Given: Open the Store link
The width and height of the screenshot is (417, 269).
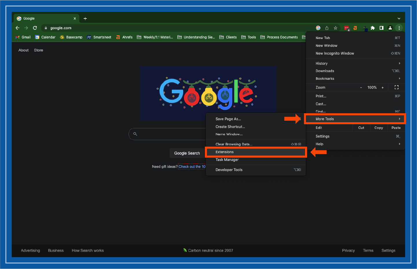Looking at the screenshot, I should point(38,50).
